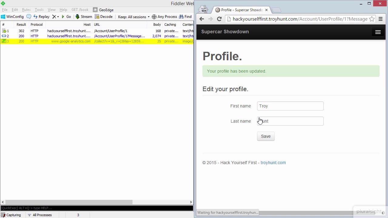Open the Fiddler File menu

(5, 10)
